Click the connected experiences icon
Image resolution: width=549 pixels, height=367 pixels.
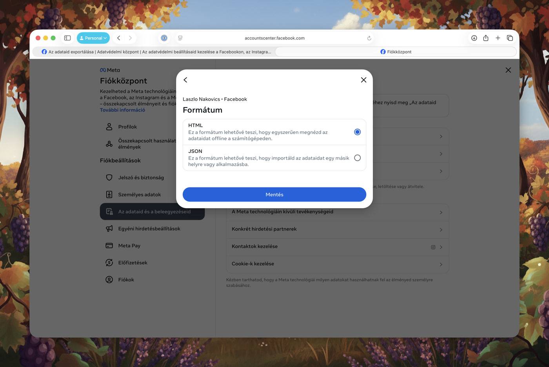(x=109, y=144)
